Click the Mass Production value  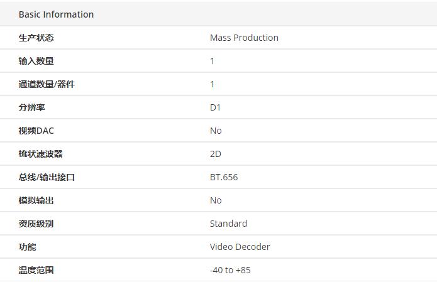coord(244,38)
